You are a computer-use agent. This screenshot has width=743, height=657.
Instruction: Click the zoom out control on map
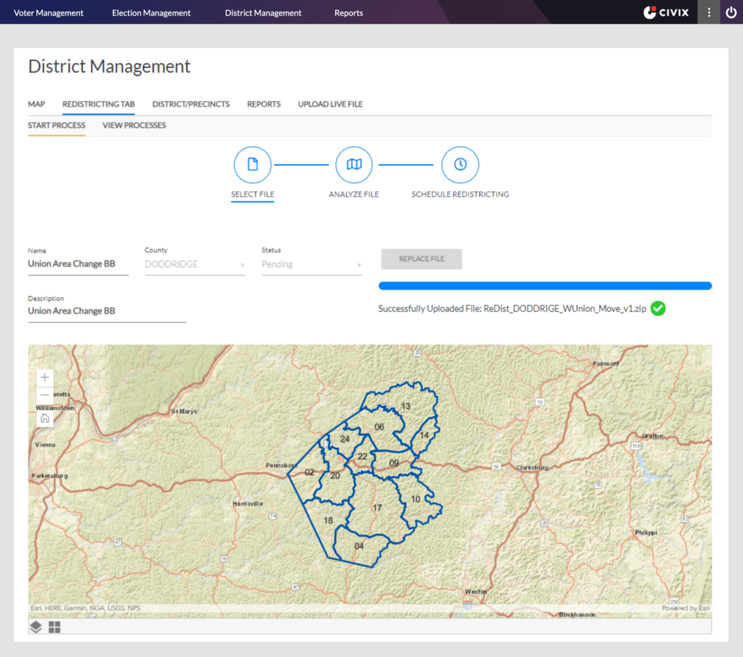point(44,395)
